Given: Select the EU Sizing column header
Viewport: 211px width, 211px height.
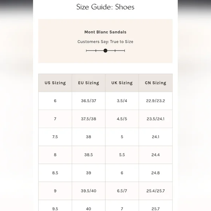Looking at the screenshot, I should point(88,83).
